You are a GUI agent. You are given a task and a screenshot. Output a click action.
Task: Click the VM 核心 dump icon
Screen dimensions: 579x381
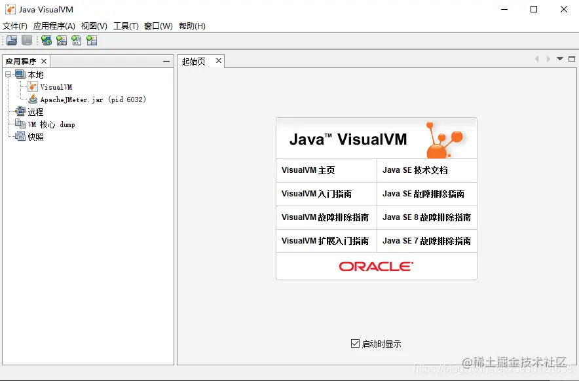point(20,124)
